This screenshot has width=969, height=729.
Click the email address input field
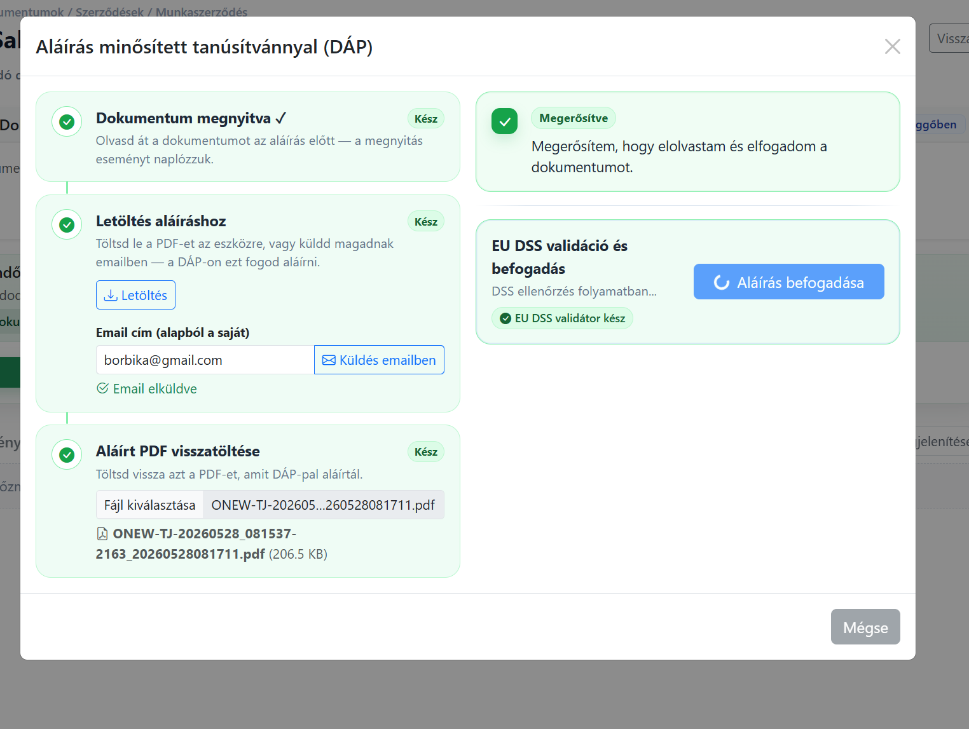[x=205, y=360]
